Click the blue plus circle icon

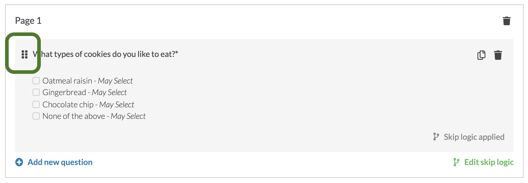coord(19,162)
